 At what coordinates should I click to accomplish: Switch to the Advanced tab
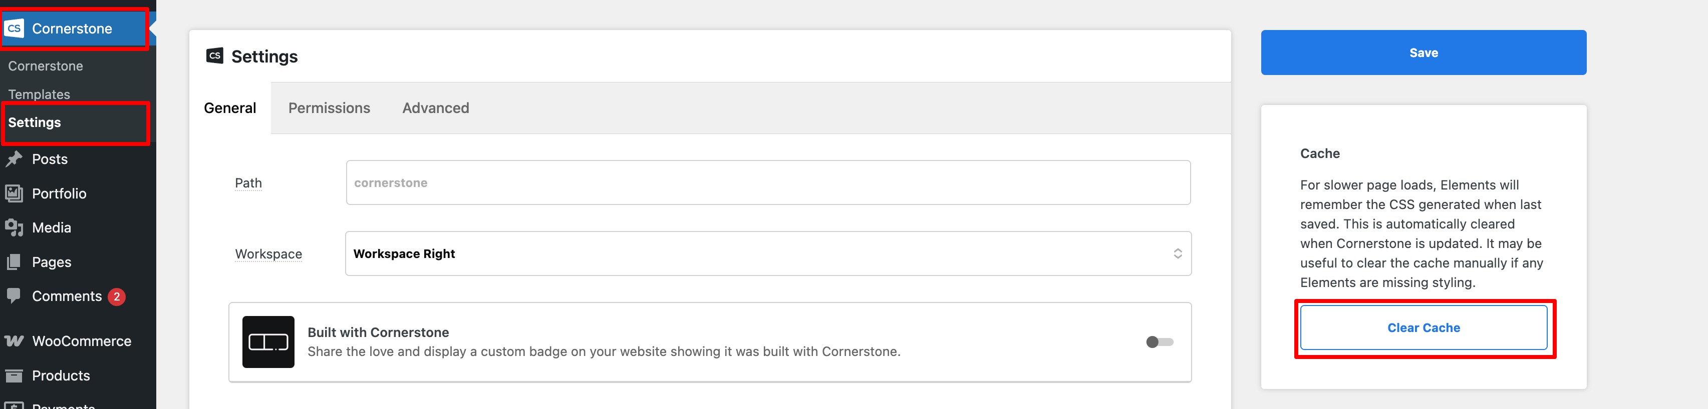(436, 108)
